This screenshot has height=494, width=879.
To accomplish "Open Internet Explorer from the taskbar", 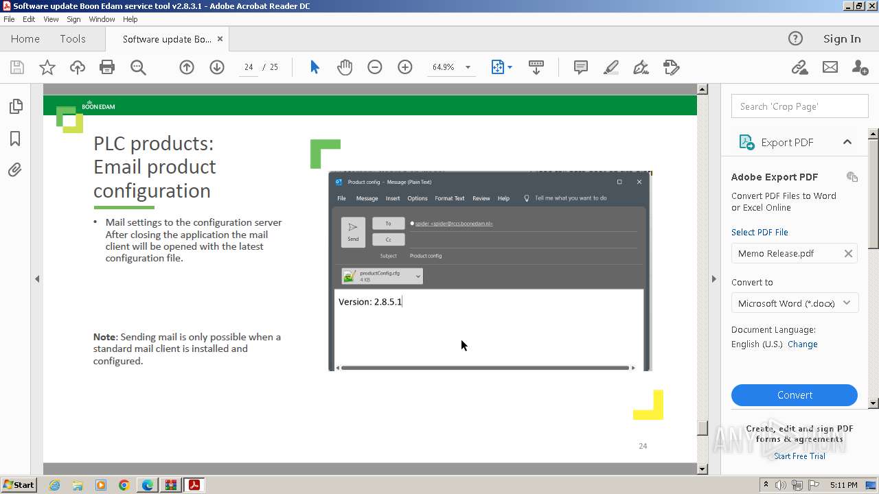I will pyautogui.click(x=54, y=485).
